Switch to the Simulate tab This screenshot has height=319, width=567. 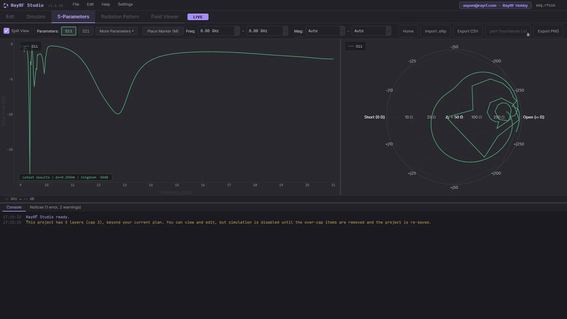click(x=36, y=17)
